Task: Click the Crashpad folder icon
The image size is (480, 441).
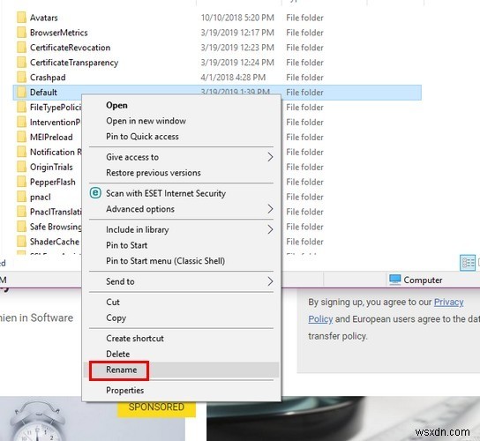Action: (21, 78)
